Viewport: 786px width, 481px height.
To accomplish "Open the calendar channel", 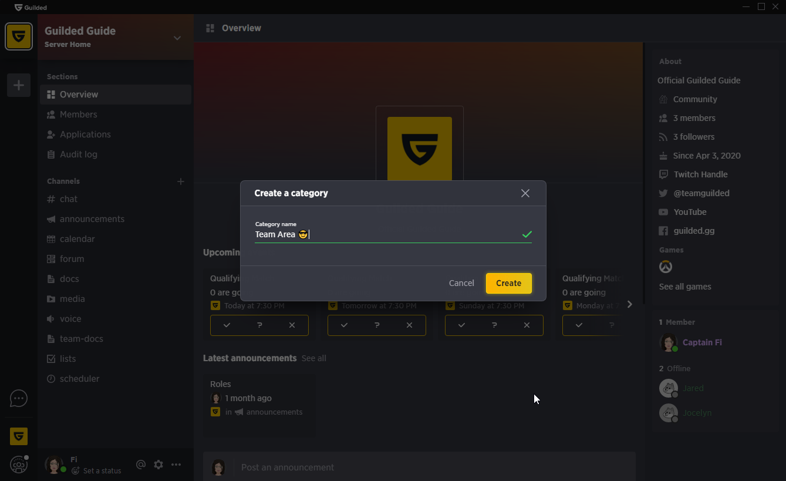I will 116,239.
